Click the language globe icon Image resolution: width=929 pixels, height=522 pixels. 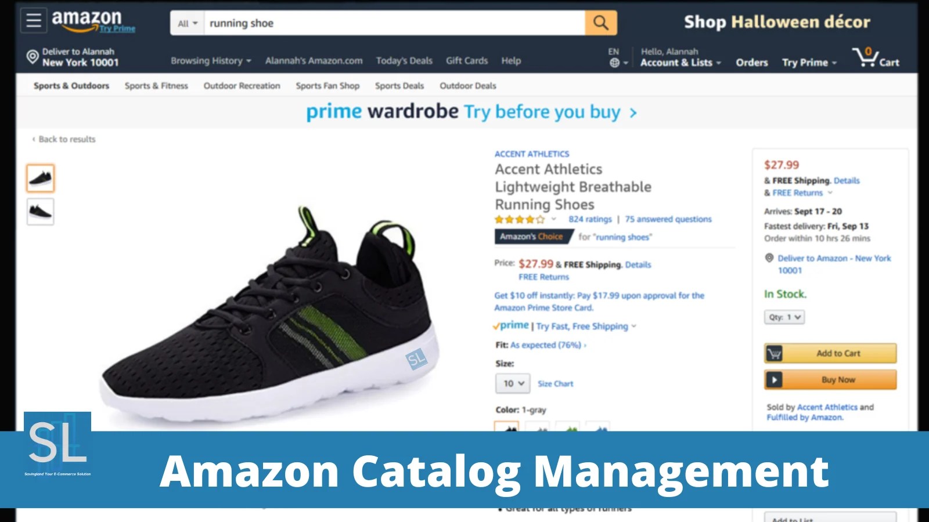click(615, 63)
